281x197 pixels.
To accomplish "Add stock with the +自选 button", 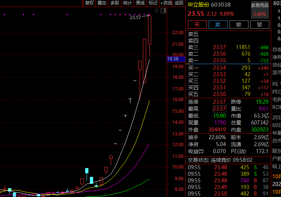I will [x=166, y=3].
